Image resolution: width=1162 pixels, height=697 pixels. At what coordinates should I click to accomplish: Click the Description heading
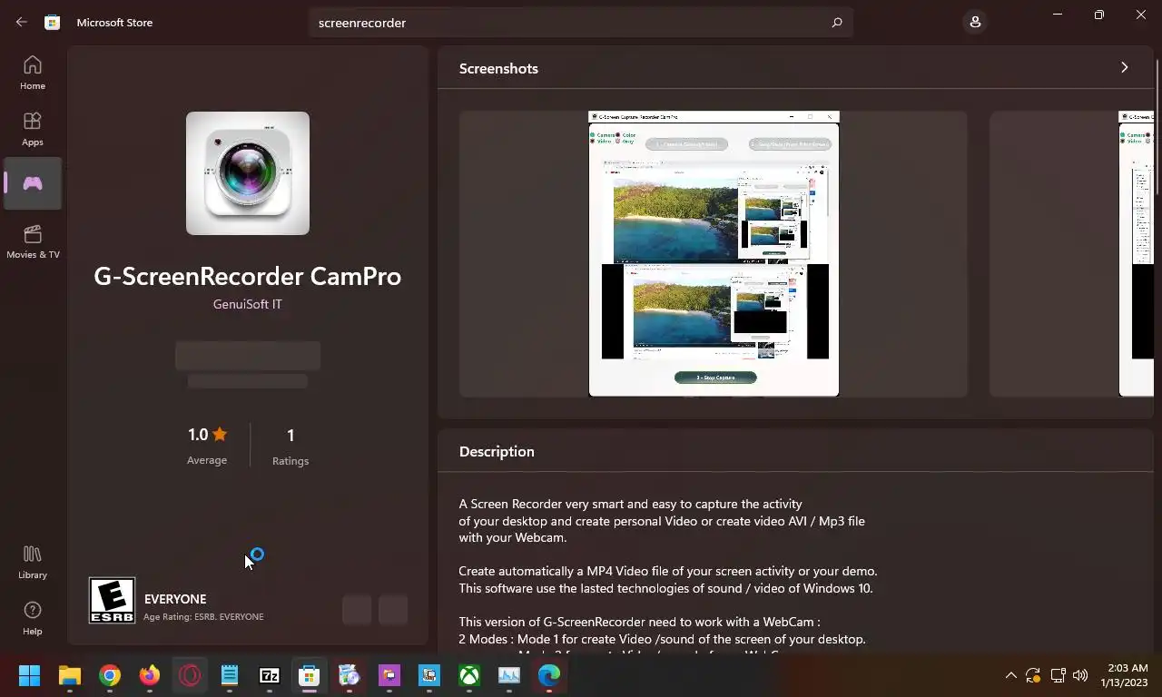497,451
